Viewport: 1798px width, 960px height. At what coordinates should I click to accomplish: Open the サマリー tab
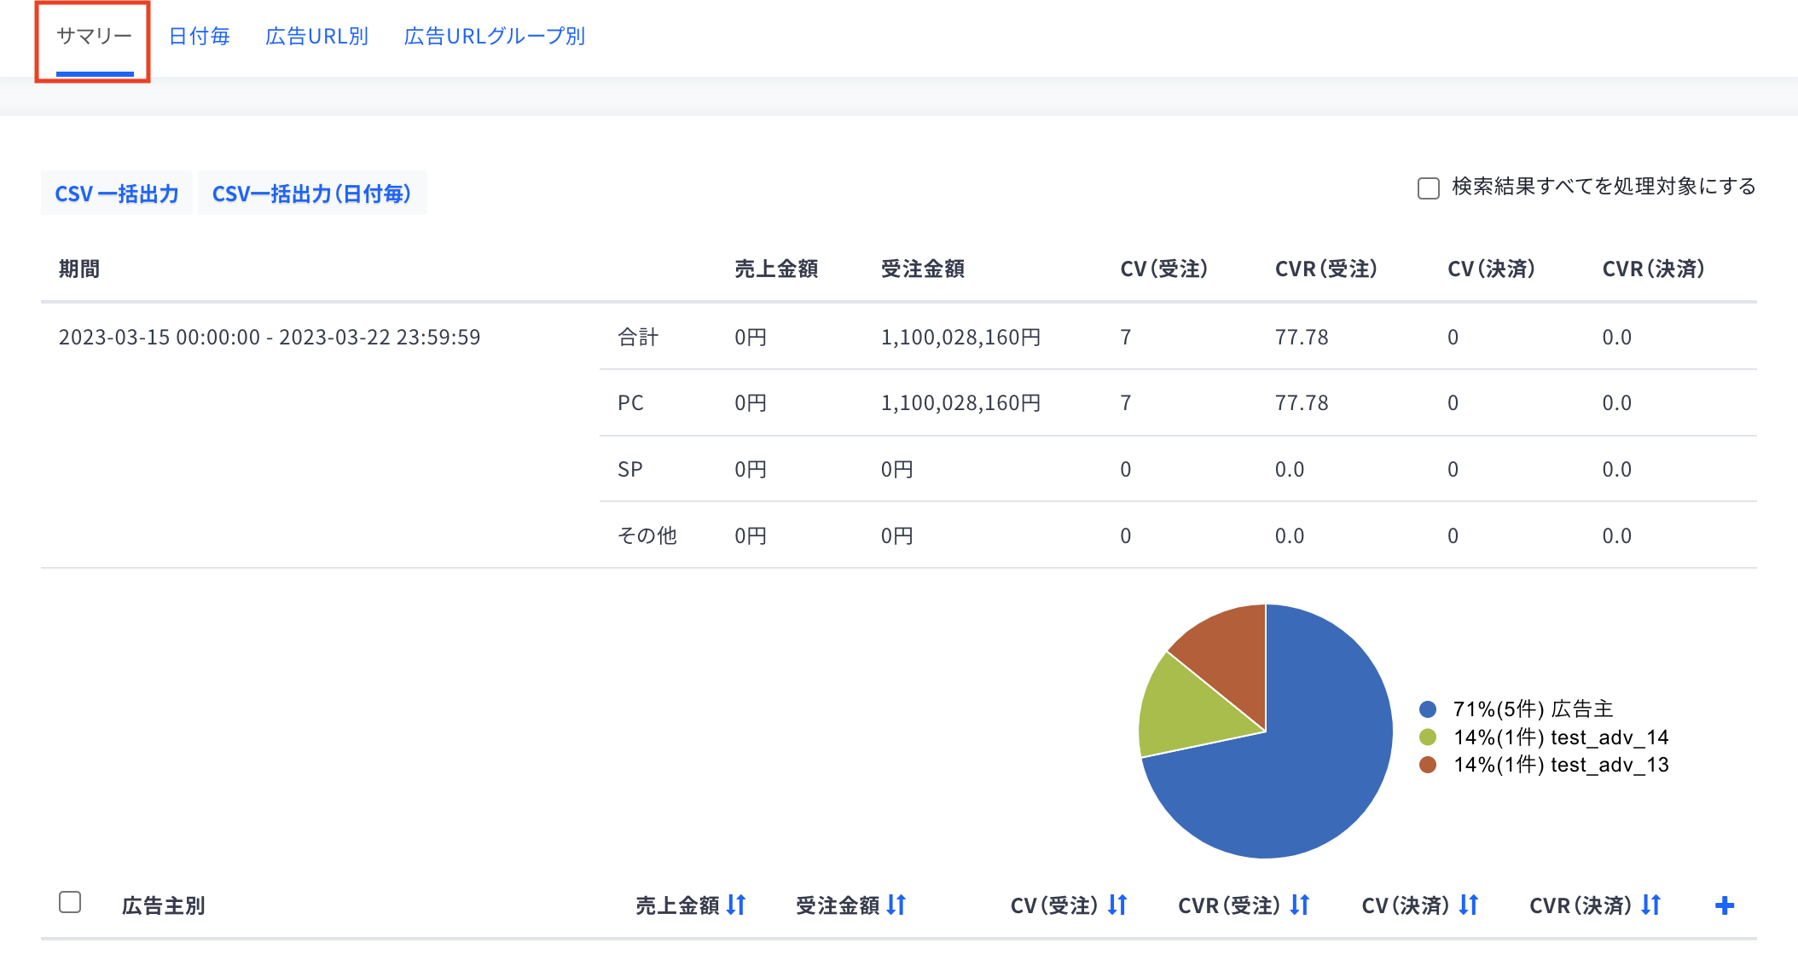tap(94, 36)
